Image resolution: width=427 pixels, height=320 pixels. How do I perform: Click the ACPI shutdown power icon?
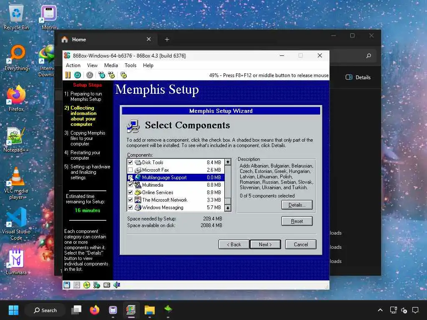click(x=90, y=75)
